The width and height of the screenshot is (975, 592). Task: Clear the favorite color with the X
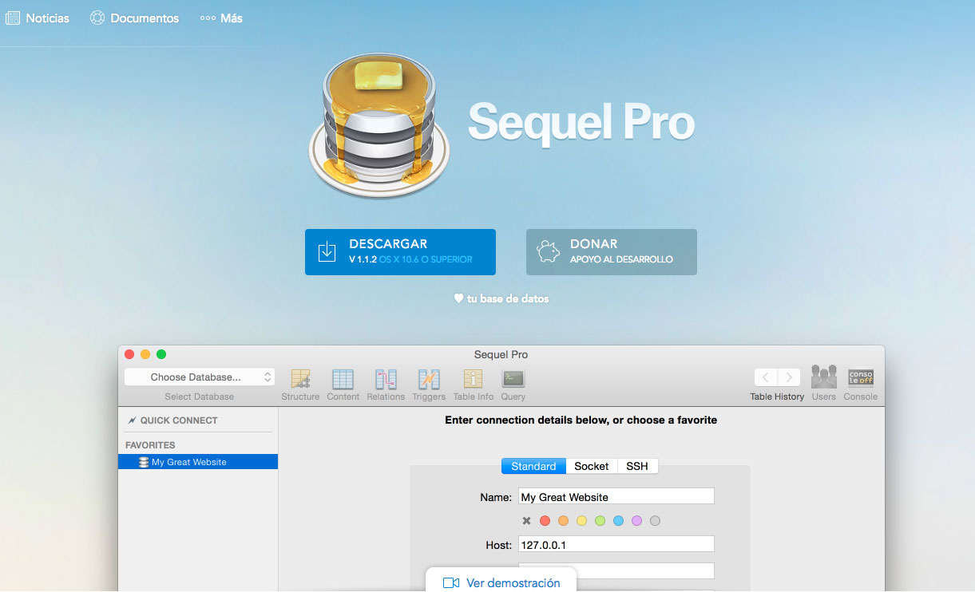click(526, 521)
